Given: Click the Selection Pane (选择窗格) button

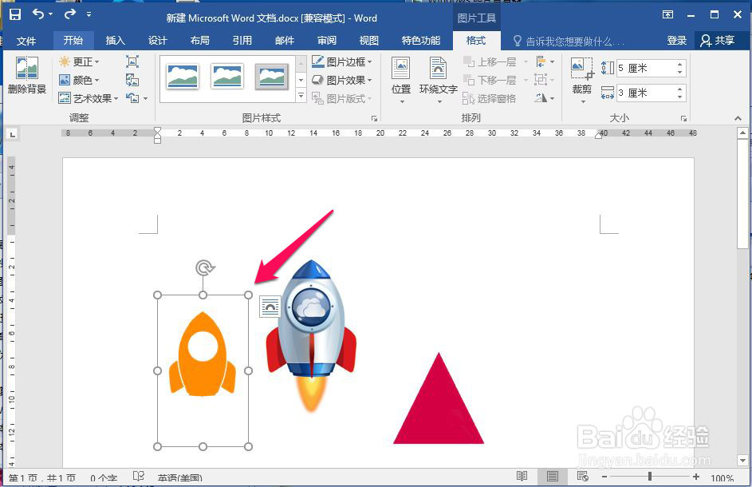Looking at the screenshot, I should 489,98.
